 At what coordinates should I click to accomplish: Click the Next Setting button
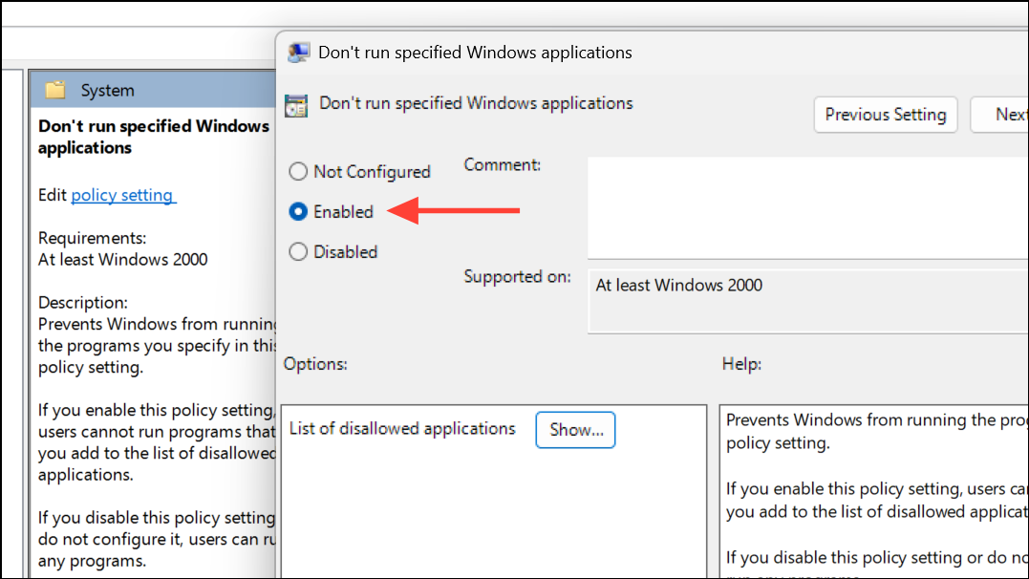999,115
